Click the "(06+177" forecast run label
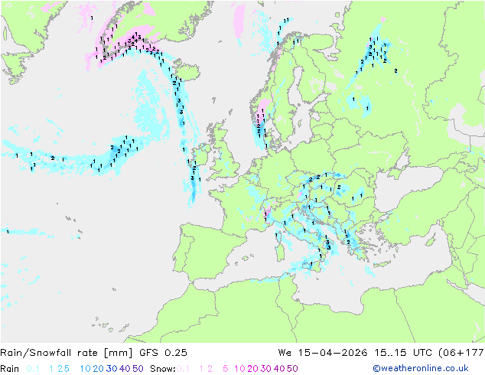 (461, 353)
